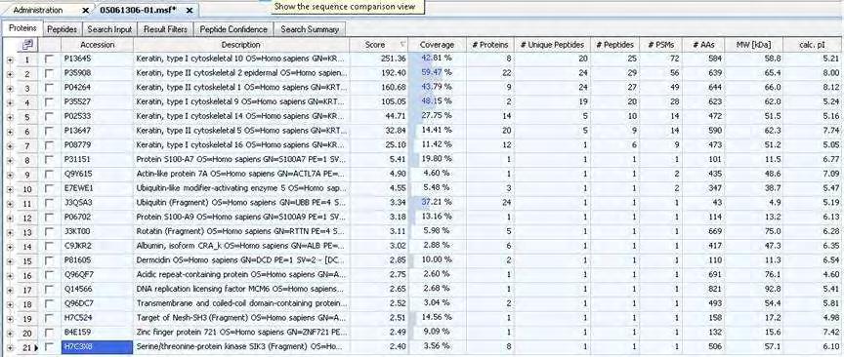The width and height of the screenshot is (844, 357).
Task: Open the Proteins tab
Action: click(22, 28)
